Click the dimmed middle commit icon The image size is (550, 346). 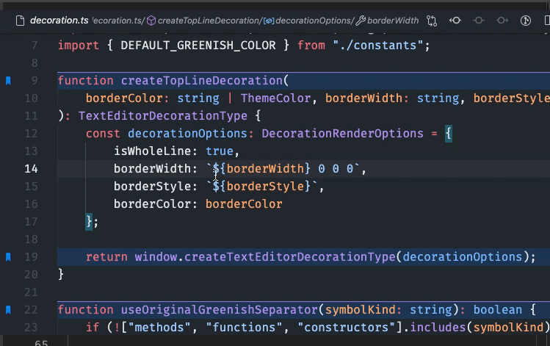[x=479, y=21]
